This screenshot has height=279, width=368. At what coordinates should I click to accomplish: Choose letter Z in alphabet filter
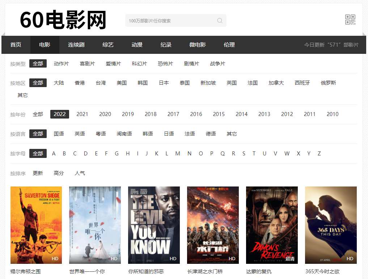(x=319, y=154)
